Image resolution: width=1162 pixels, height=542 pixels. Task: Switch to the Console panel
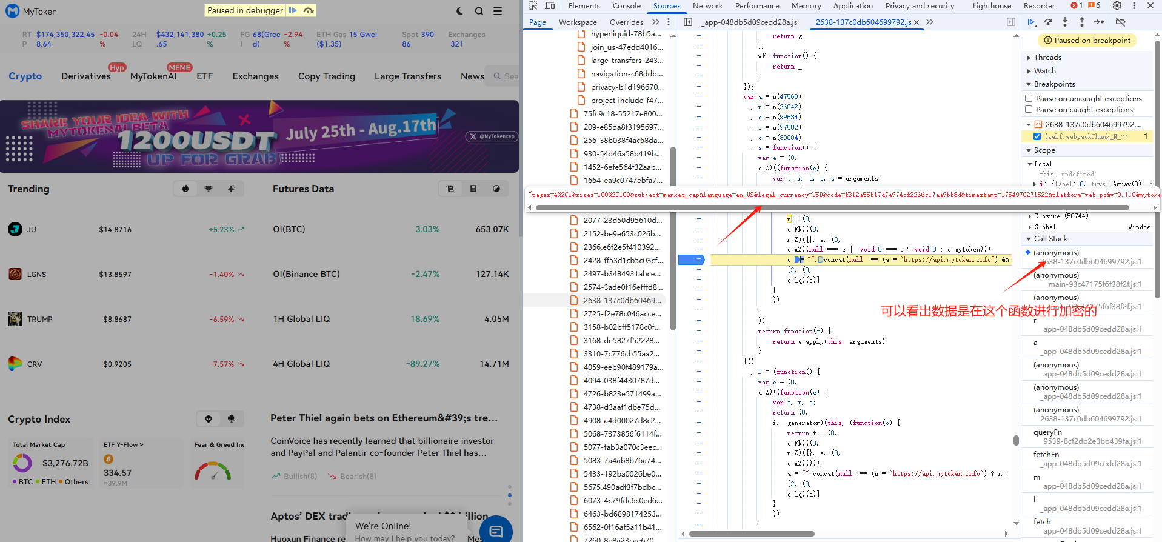pyautogui.click(x=627, y=6)
